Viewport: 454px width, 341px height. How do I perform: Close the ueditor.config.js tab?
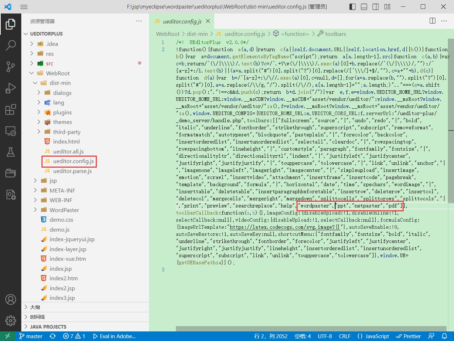(208, 21)
